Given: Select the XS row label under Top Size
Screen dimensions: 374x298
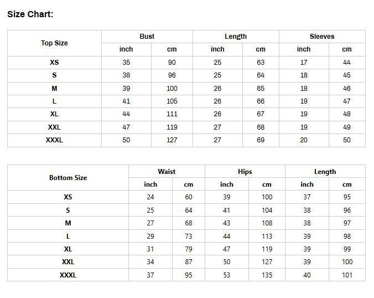Looking at the screenshot, I should [54, 63].
